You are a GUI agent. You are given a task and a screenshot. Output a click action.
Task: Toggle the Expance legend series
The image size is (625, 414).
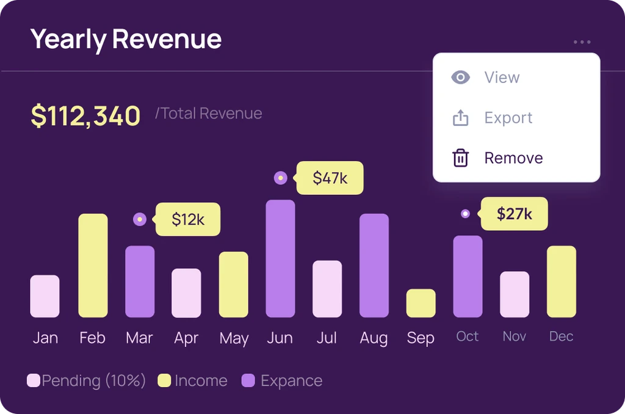(x=282, y=381)
